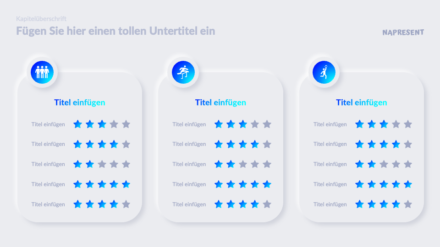Select fifth star in left card's second row
Viewport: 440px width, 247px height.
(126, 144)
